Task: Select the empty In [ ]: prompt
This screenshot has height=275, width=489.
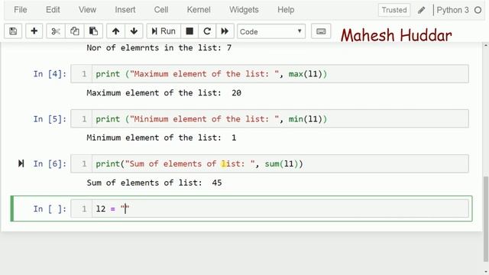Action: point(50,209)
